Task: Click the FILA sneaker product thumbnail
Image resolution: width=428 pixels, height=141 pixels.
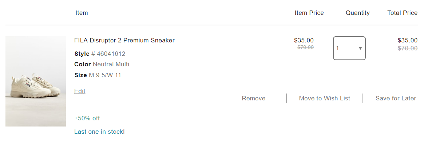Action: point(36,81)
